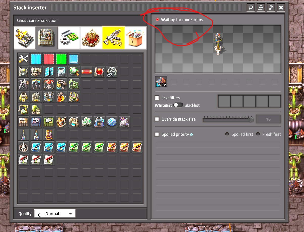Select the pumpjack icon

(x=74, y=84)
